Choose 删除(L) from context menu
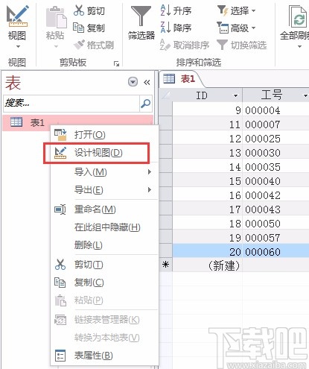This screenshot has height=369, width=309. click(x=104, y=245)
